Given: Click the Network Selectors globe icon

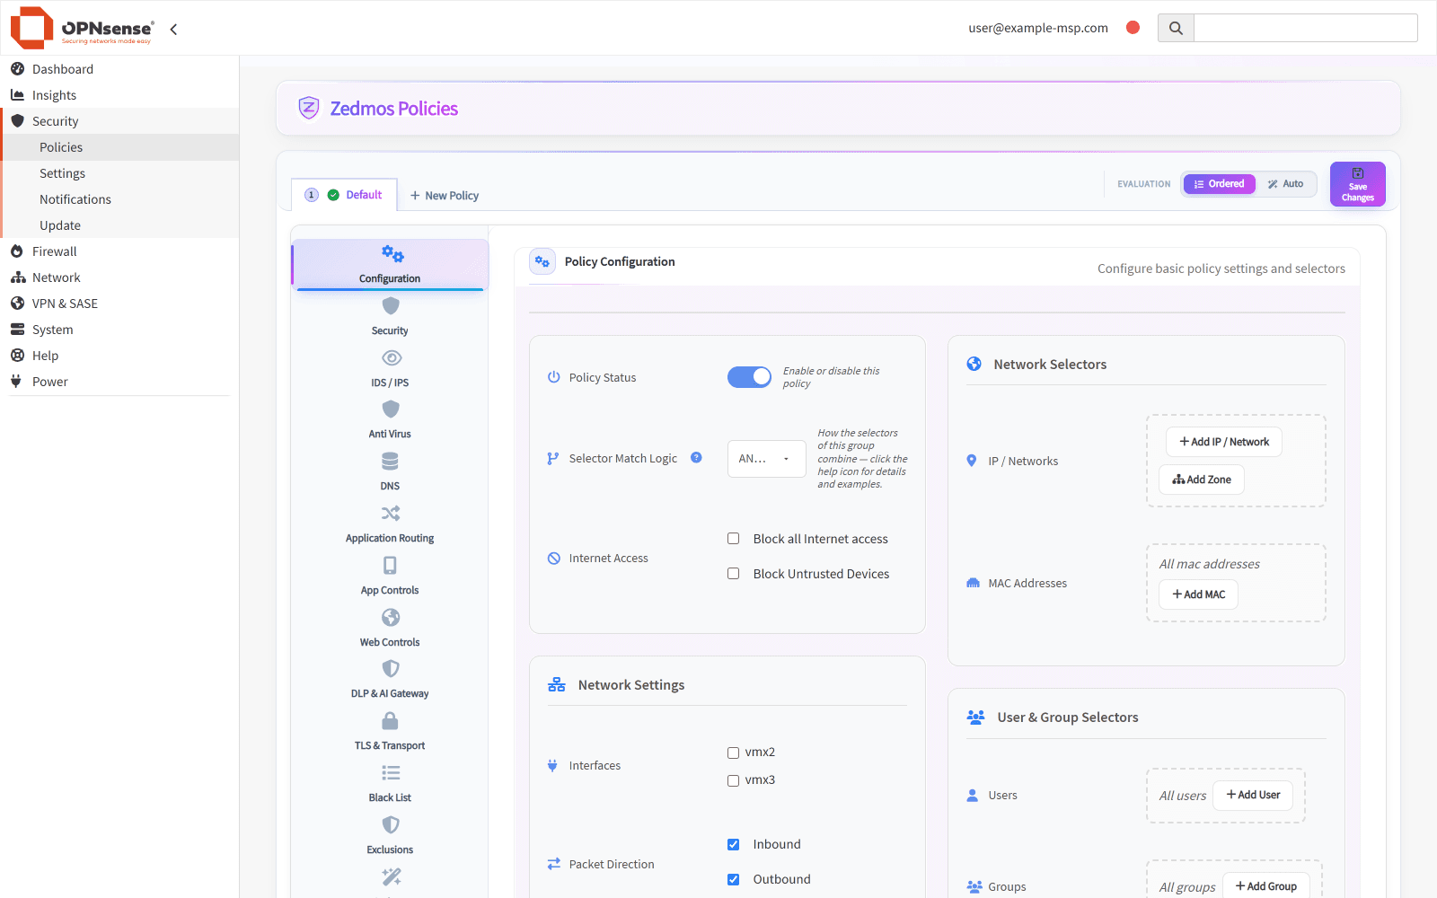Looking at the screenshot, I should coord(974,364).
